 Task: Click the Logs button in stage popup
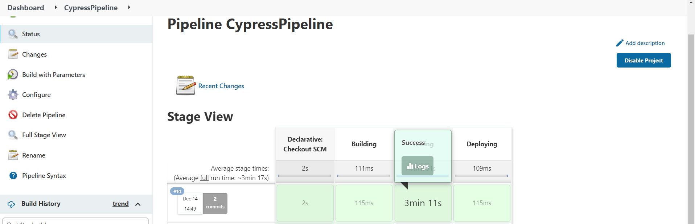[x=418, y=166]
